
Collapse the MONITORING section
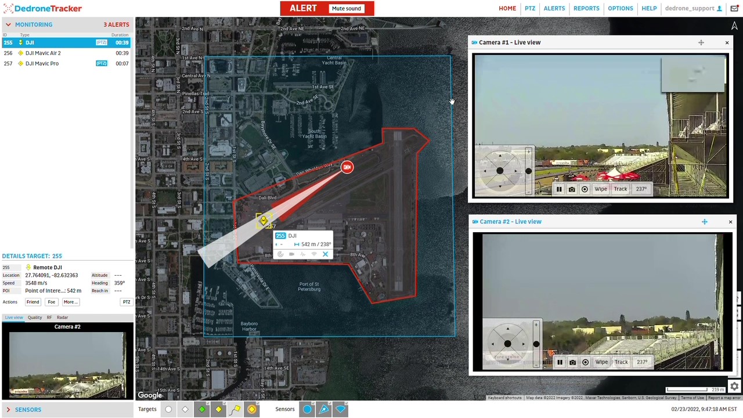point(8,24)
